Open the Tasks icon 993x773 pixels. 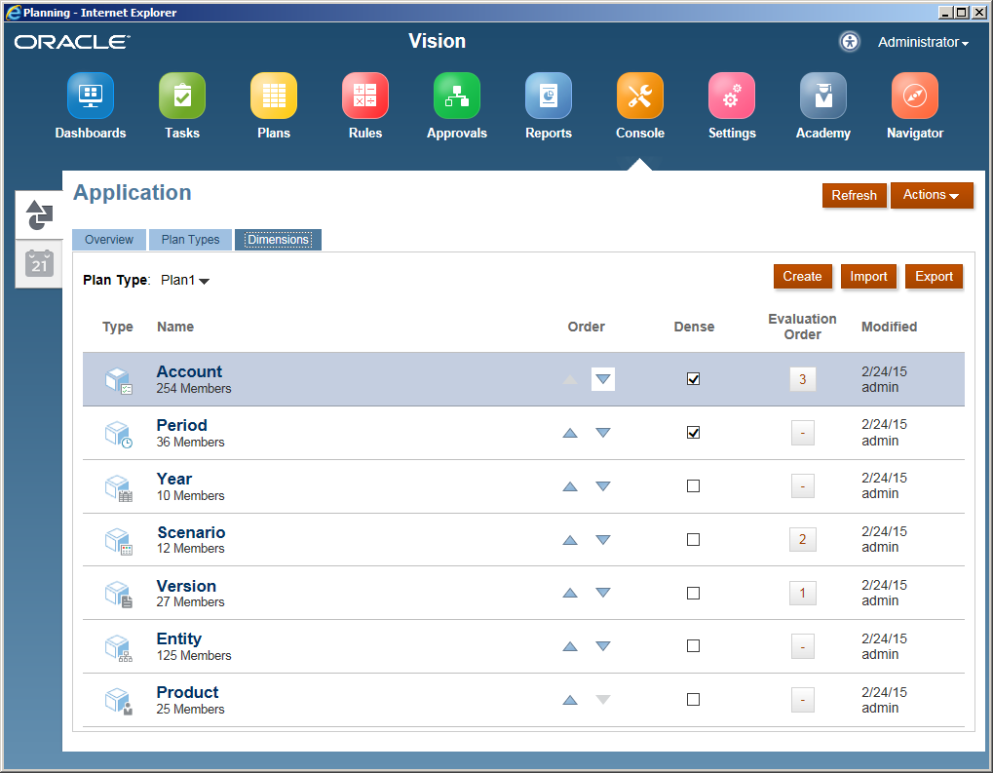[x=182, y=96]
